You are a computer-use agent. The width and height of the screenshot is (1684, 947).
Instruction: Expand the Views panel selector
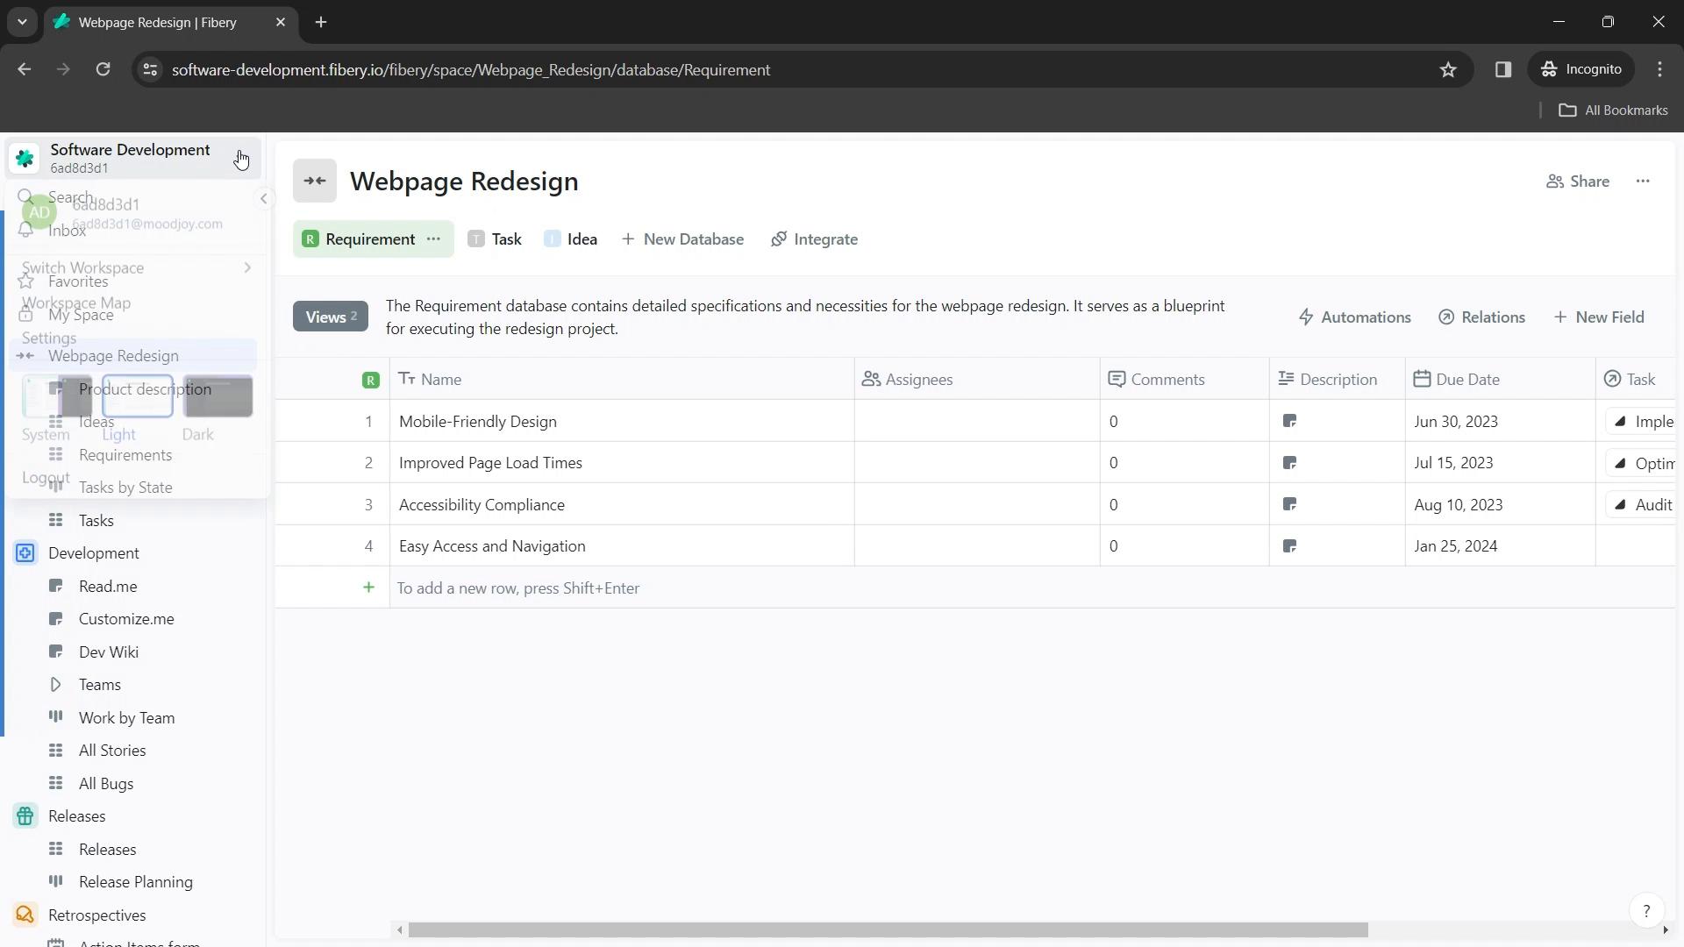coord(330,317)
